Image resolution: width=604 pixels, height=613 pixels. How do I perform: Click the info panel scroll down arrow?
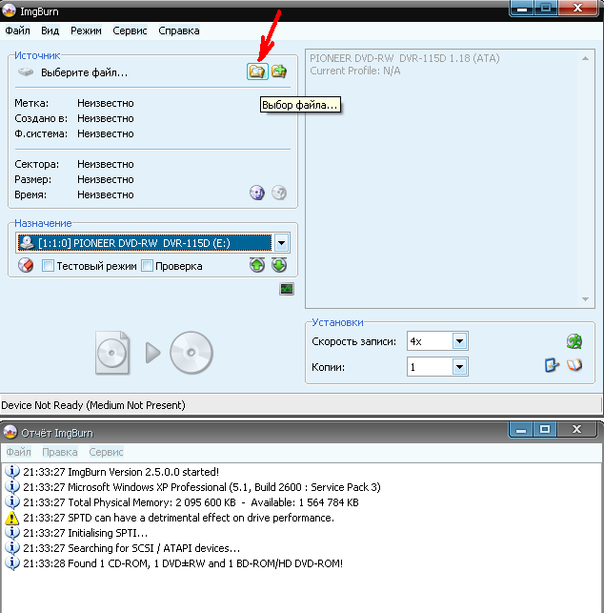point(585,299)
